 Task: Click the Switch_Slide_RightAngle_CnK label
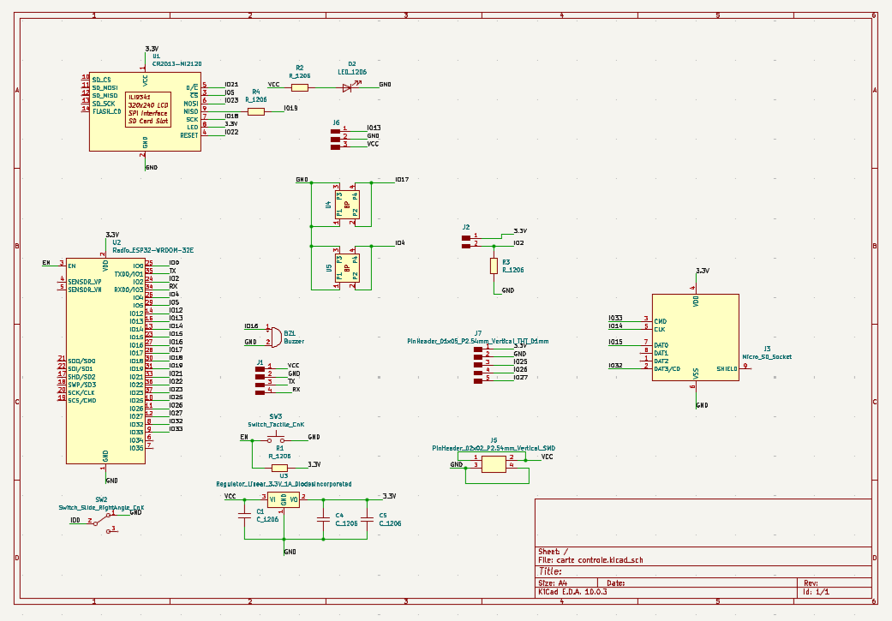101,507
